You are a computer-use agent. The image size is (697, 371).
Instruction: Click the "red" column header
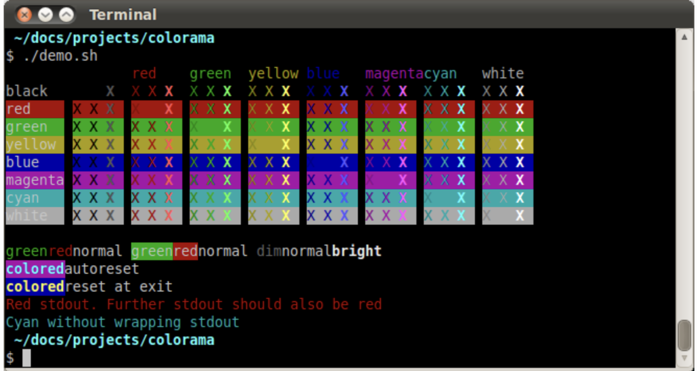click(x=144, y=73)
